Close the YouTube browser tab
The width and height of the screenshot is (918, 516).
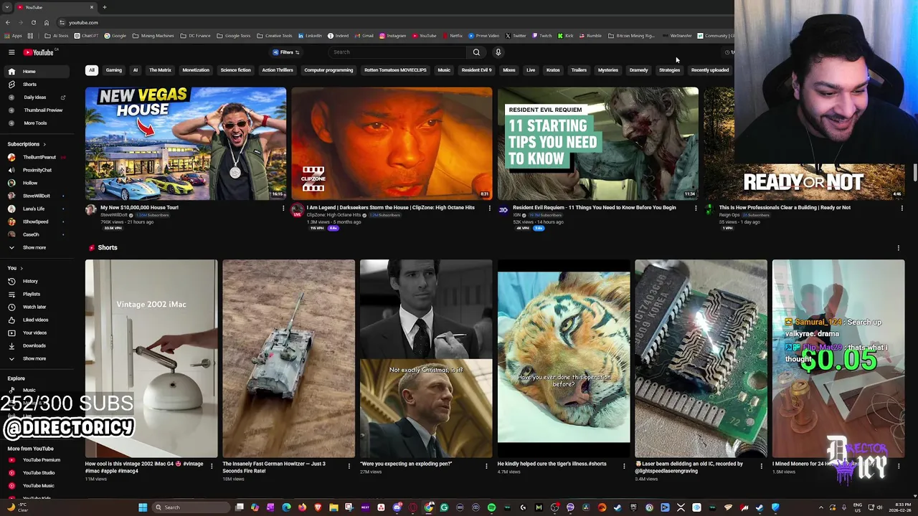point(92,7)
